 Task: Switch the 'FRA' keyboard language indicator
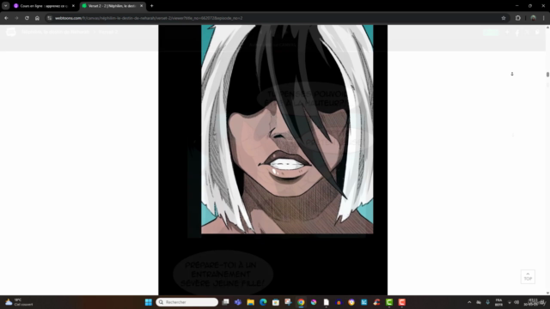tap(498, 302)
